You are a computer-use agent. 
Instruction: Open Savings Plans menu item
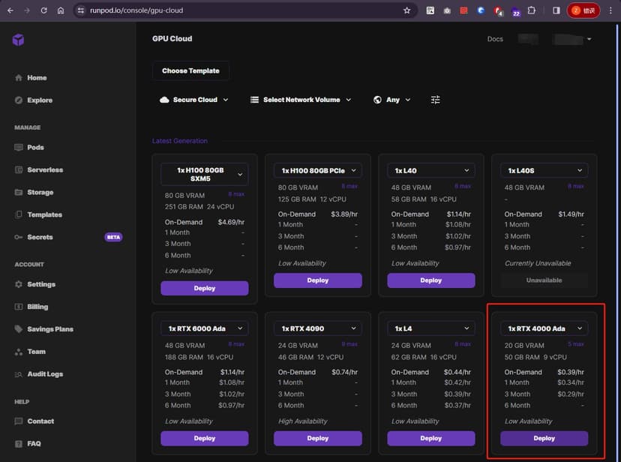[50, 329]
